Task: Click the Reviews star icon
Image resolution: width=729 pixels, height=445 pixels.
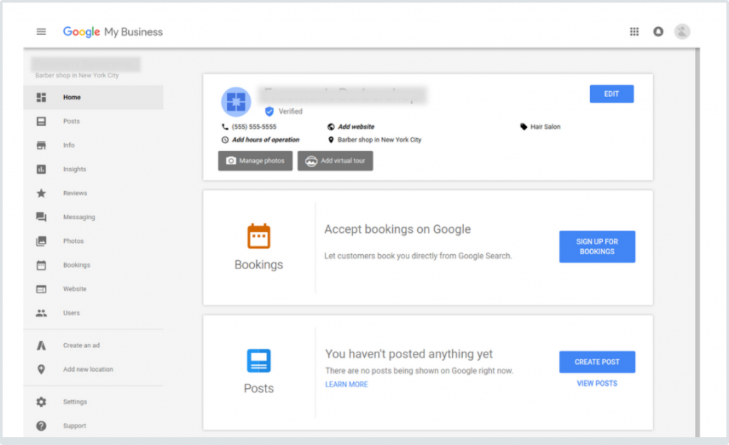Action: click(41, 193)
